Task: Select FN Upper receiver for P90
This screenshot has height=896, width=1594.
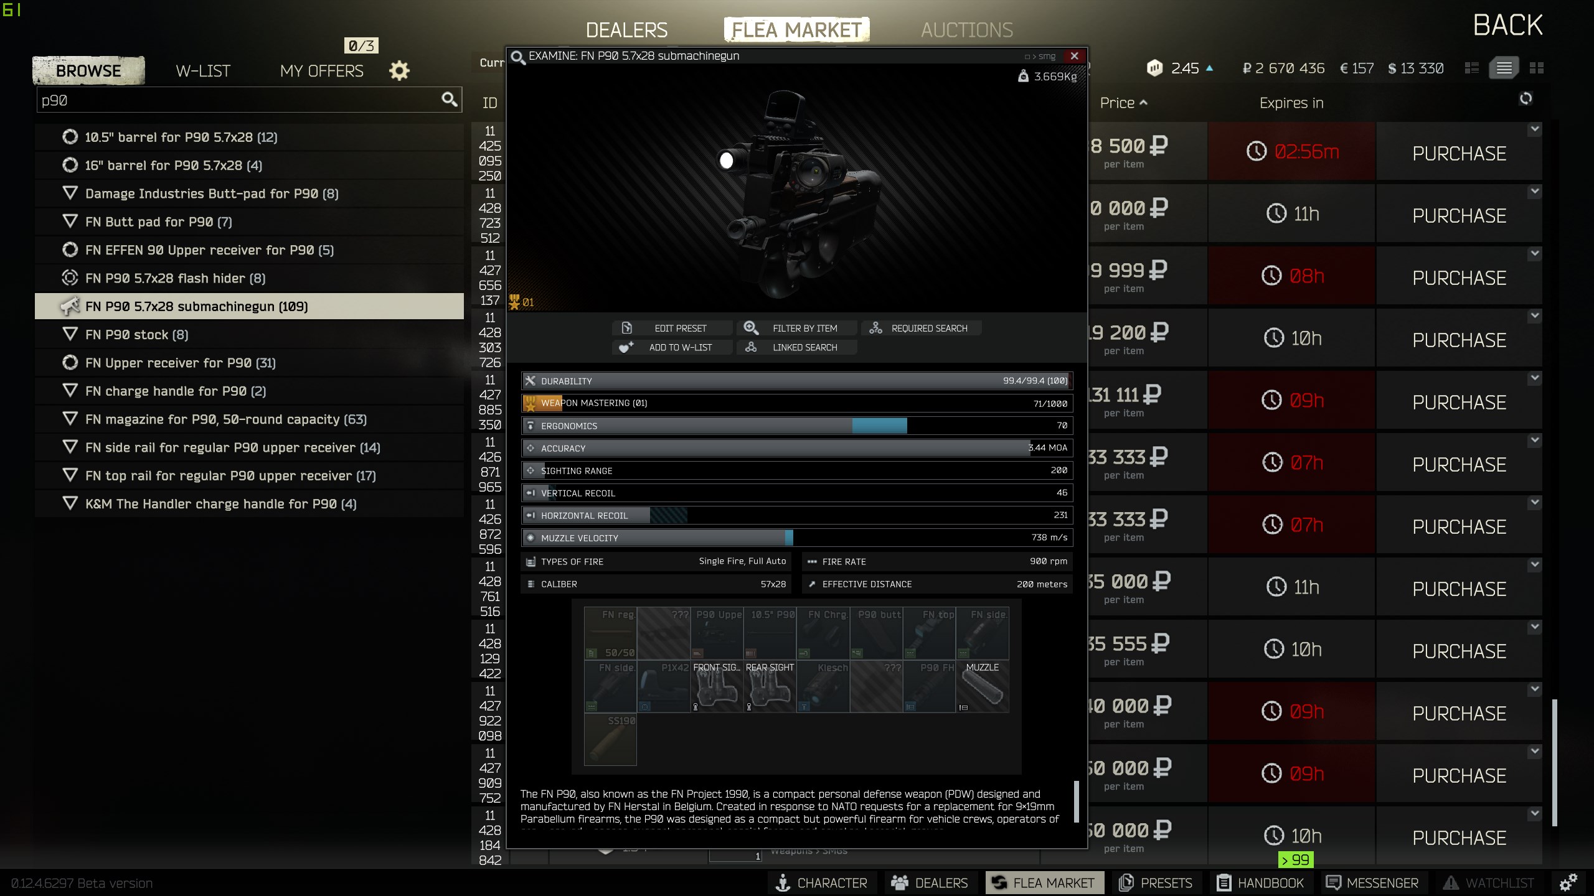Action: click(x=249, y=363)
